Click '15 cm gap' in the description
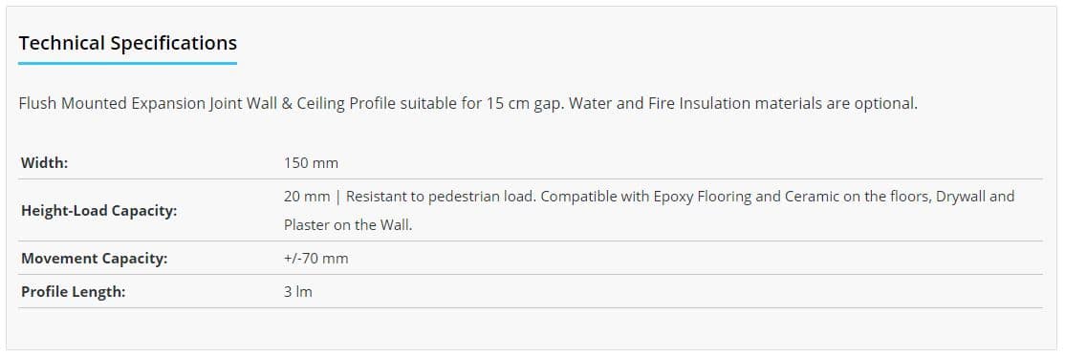Image resolution: width=1065 pixels, height=356 pixels. [522, 104]
